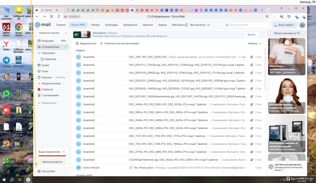Click the Yandex browser taskbar icon
Screen dimensions: 316x183
point(28,180)
